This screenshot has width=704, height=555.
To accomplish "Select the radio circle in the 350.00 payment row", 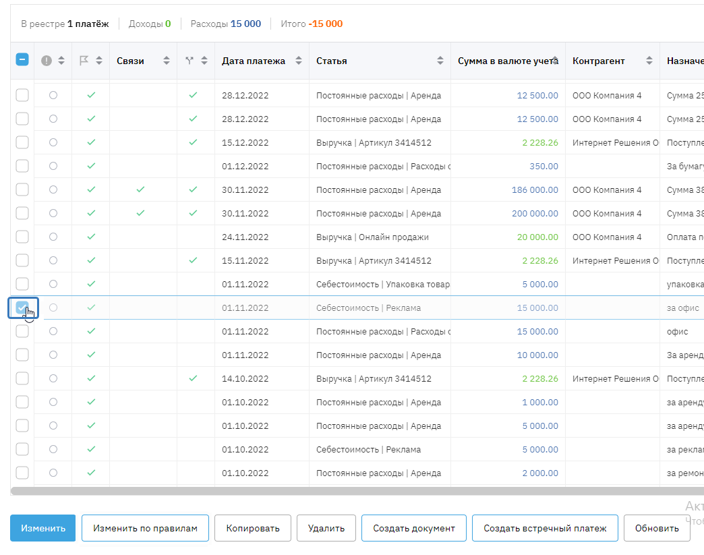I will [x=53, y=166].
